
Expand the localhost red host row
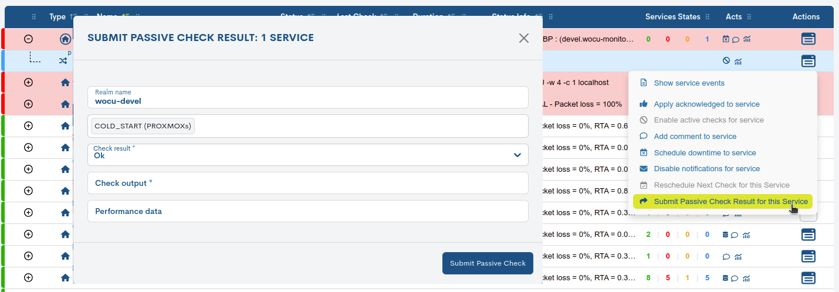pos(28,83)
